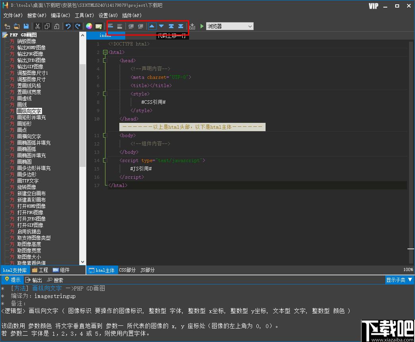The image size is (415, 342).
Task: Click the Cut scissors icon
Action: click(38, 26)
